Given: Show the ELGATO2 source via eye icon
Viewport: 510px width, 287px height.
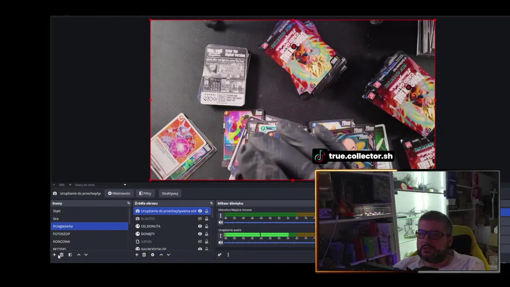Looking at the screenshot, I should click(x=200, y=218).
